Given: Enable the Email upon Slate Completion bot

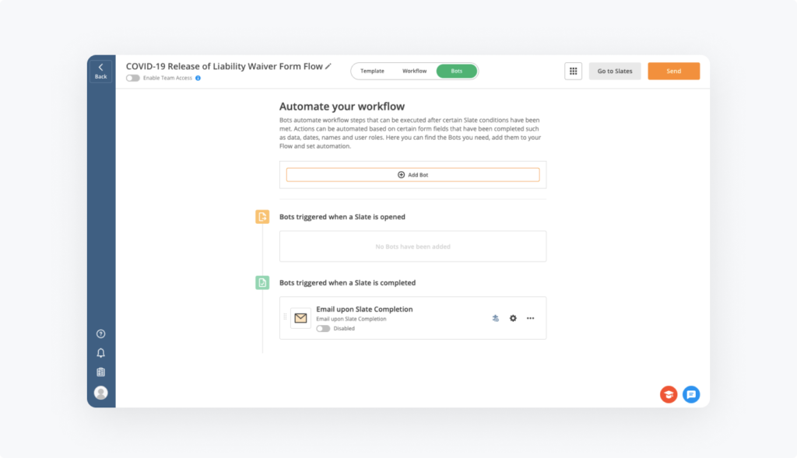Looking at the screenshot, I should (323, 329).
